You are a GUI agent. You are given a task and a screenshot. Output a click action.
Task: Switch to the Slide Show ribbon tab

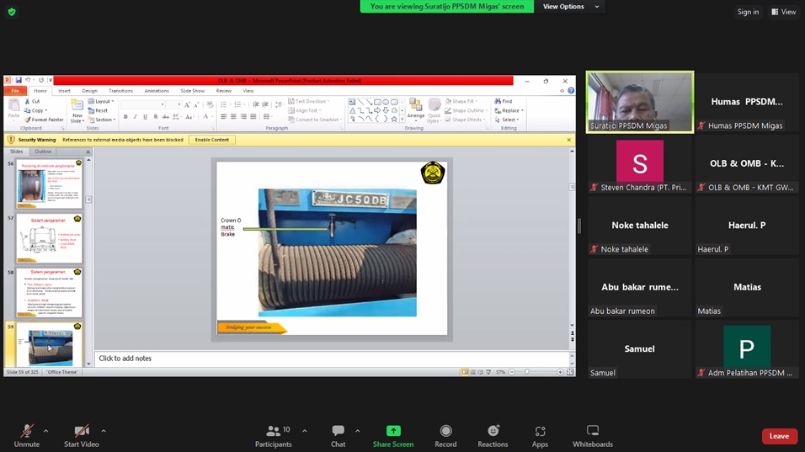193,91
